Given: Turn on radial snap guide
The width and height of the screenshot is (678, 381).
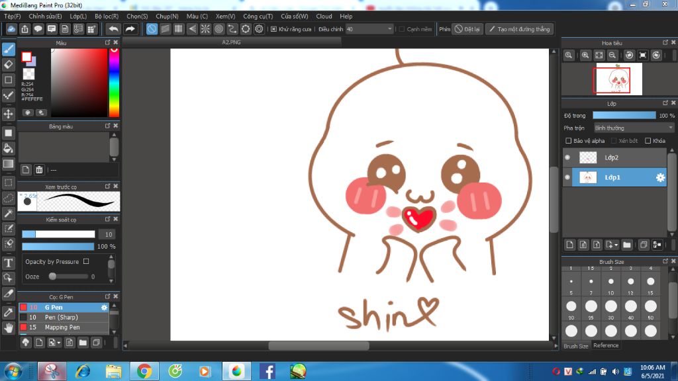Looking at the screenshot, I should point(205,29).
